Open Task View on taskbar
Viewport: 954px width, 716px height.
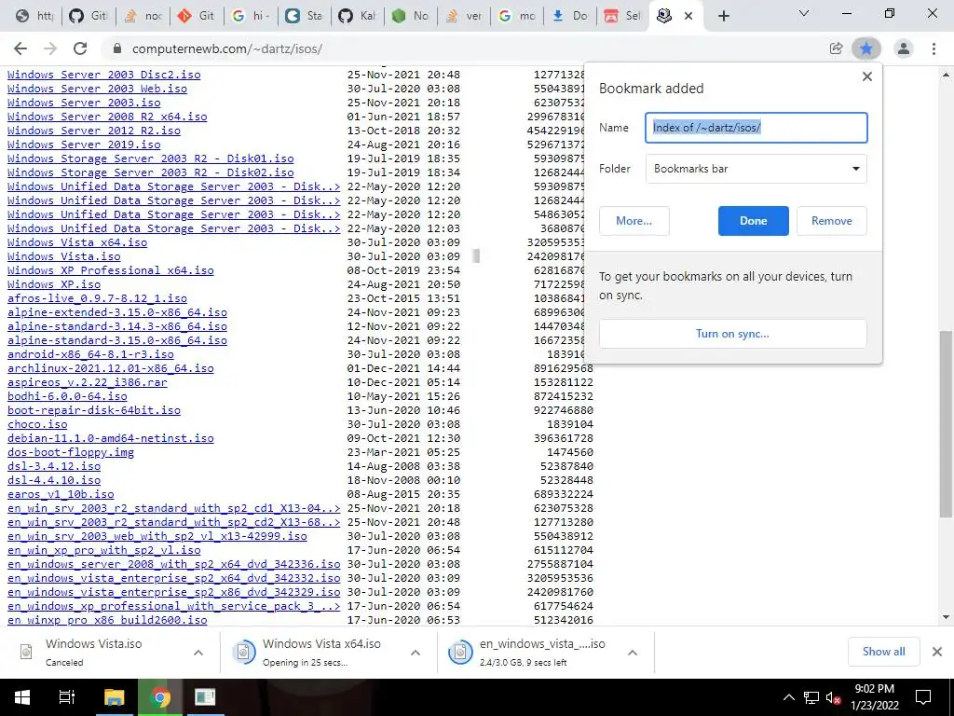pos(67,697)
